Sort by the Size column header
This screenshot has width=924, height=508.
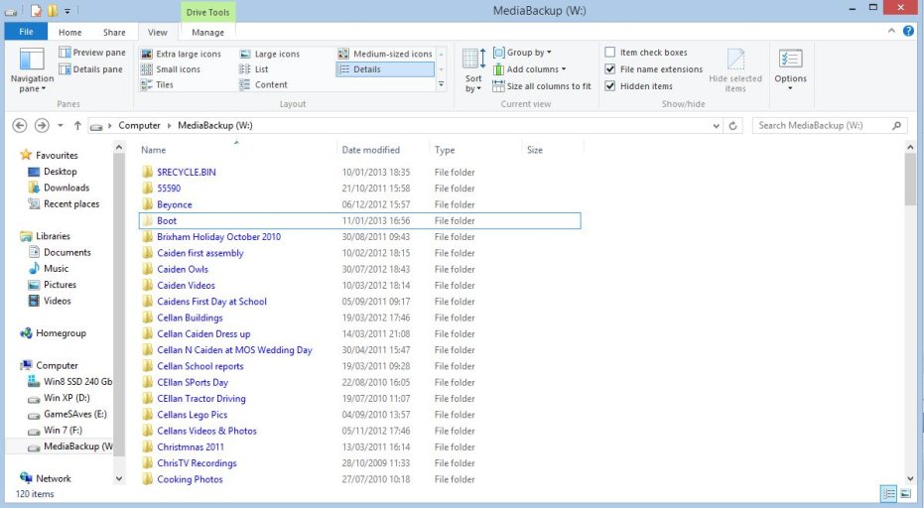click(553, 150)
